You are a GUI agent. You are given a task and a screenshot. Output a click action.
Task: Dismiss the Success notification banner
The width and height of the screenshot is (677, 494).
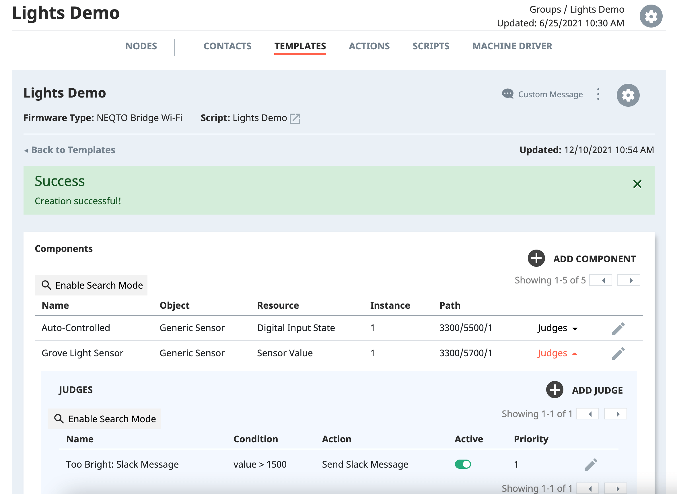[x=637, y=184]
